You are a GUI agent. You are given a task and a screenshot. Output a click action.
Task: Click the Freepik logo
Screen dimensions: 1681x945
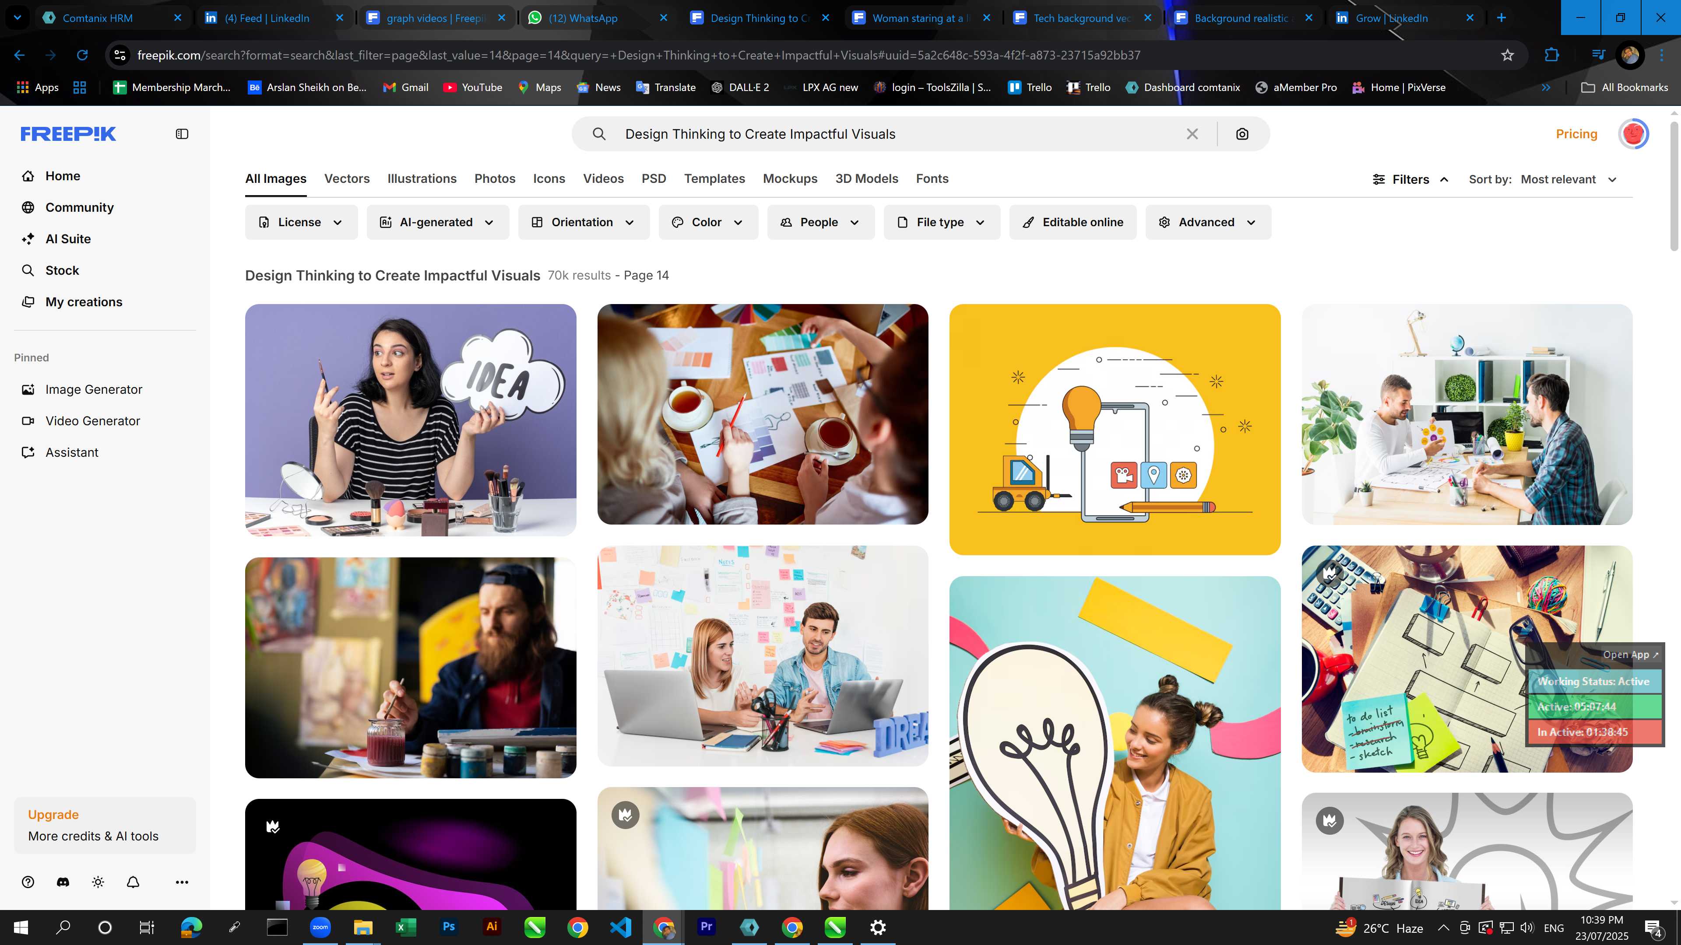69,134
